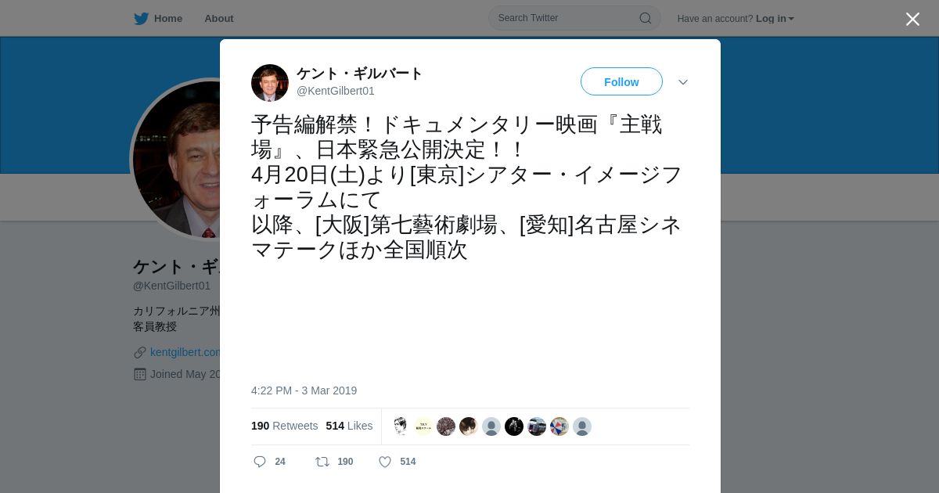The width and height of the screenshot is (939, 493).
Task: Open the @KentGilbert01 handle link
Action: [336, 91]
